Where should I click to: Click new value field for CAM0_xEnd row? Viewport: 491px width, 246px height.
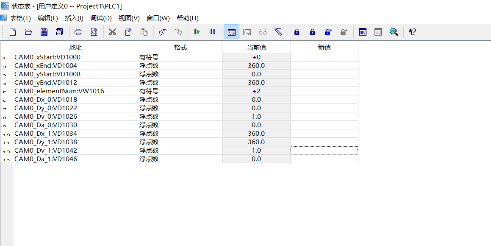point(324,65)
